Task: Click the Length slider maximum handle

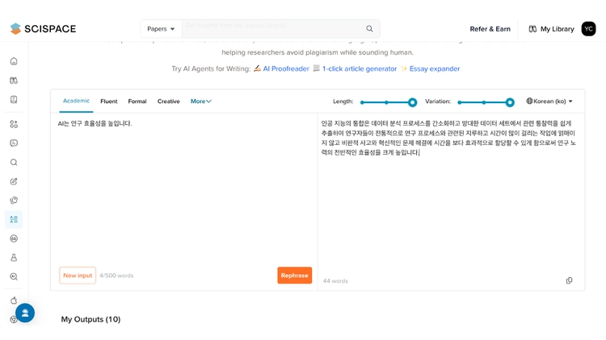Action: tap(412, 102)
